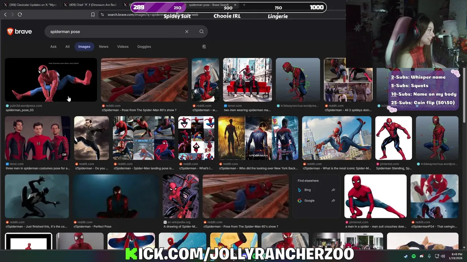Screen dimensions: 467x262
Task: Open a new tab with plus button
Action: (244, 5)
